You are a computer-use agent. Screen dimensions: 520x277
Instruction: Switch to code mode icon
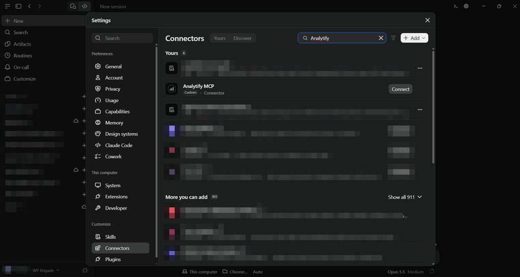[x=85, y=6]
